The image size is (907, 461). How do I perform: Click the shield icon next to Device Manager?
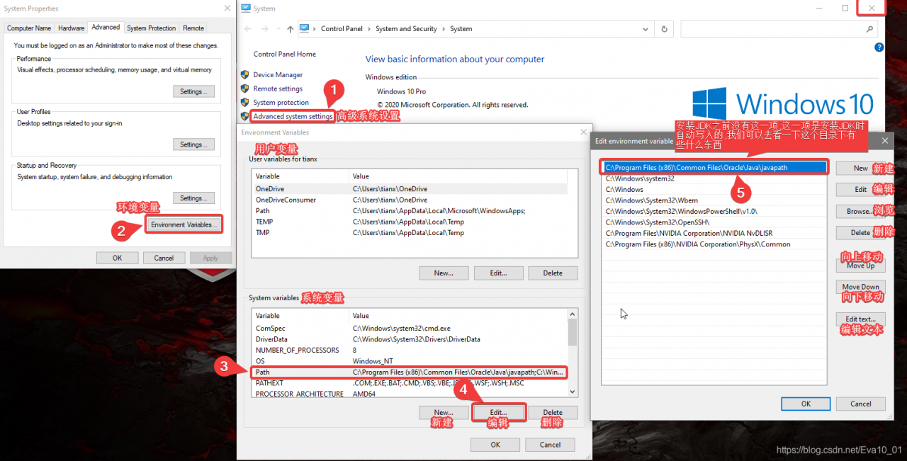click(x=244, y=74)
